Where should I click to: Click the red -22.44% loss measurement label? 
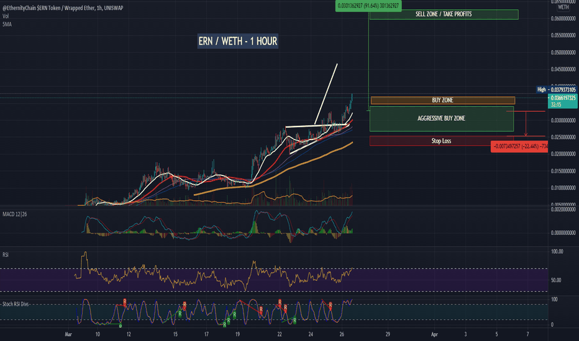click(x=519, y=146)
